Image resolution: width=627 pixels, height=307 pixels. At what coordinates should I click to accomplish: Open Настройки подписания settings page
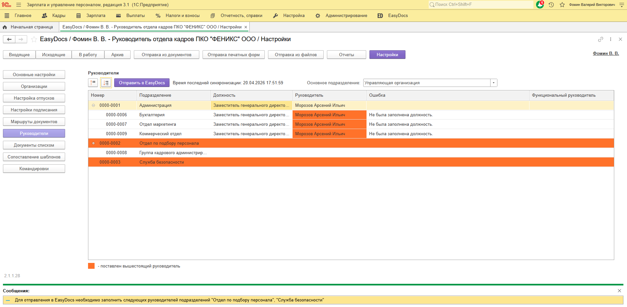(34, 110)
